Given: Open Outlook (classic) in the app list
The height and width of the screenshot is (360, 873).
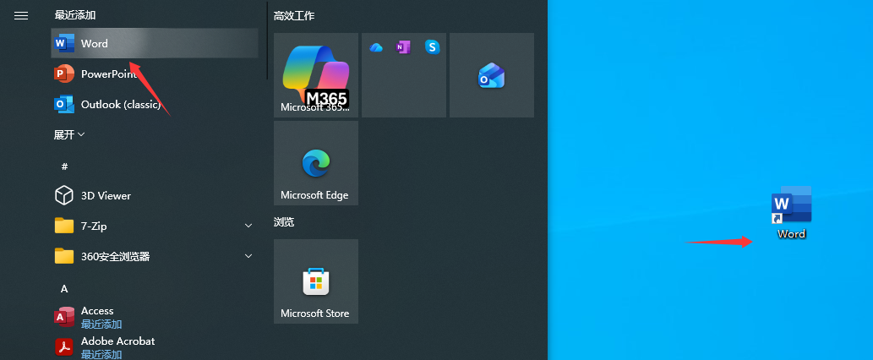Looking at the screenshot, I should pyautogui.click(x=119, y=105).
